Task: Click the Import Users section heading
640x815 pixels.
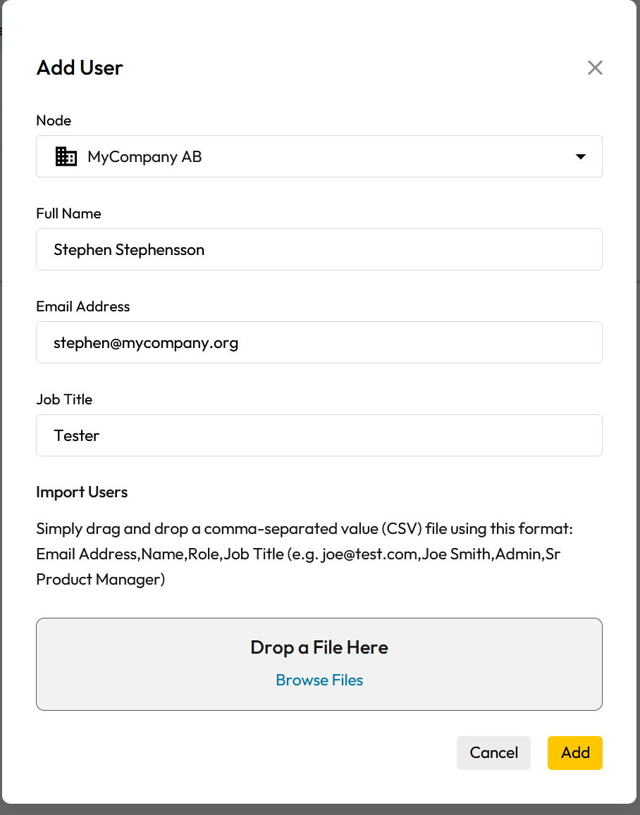Action: [82, 492]
